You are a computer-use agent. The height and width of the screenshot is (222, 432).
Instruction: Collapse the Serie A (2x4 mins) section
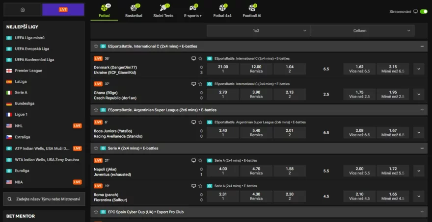[x=422, y=148]
